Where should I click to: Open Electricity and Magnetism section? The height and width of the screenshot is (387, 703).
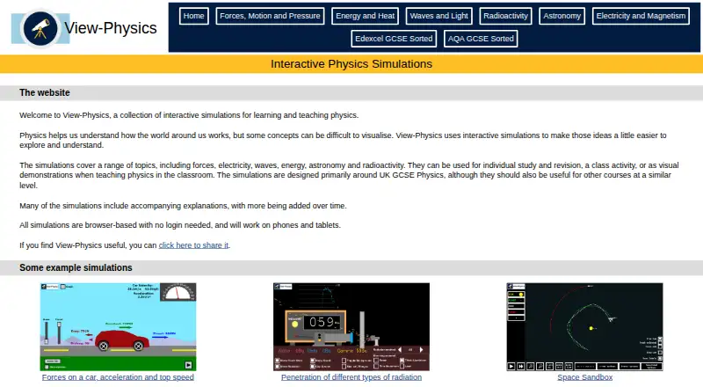[641, 16]
